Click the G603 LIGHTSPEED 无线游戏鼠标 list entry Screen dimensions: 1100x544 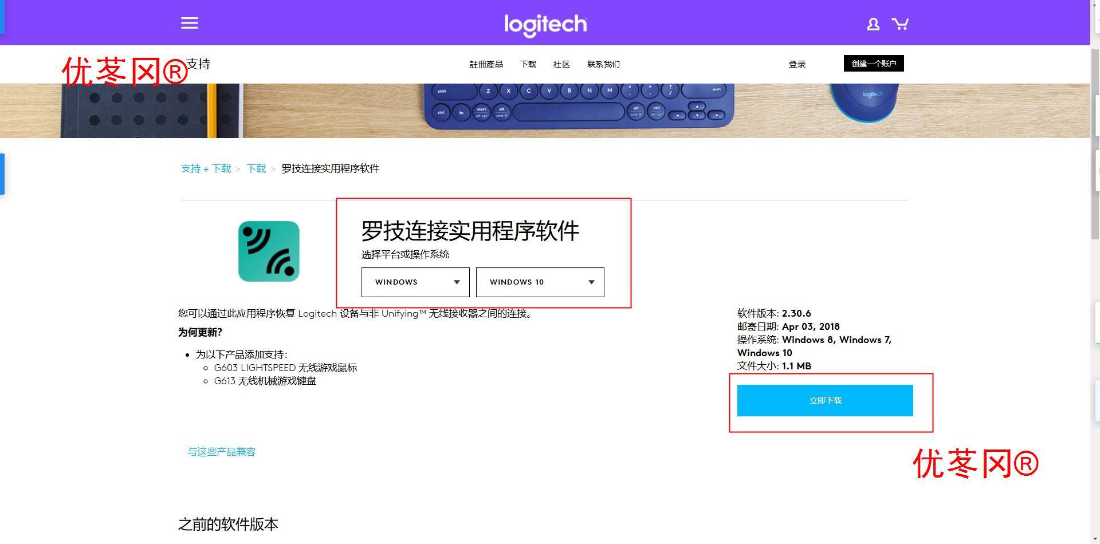285,368
